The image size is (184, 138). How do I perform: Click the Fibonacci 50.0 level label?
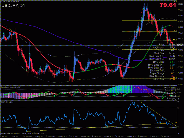175,40
